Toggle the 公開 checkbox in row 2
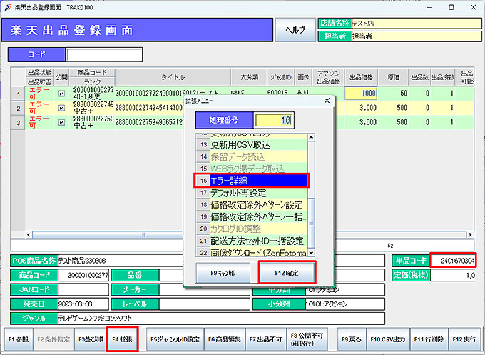The image size is (485, 355). [61, 108]
